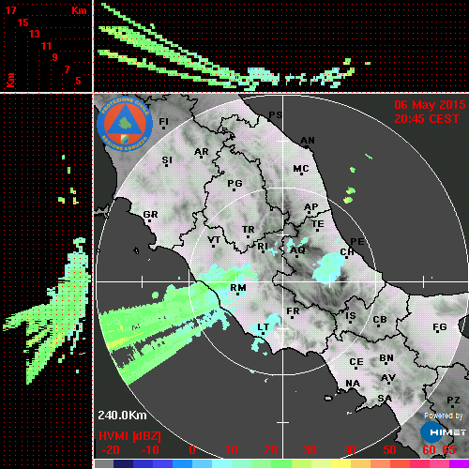469x469 pixels.
Task: Click the '5' height axis label
Action: pyautogui.click(x=78, y=81)
